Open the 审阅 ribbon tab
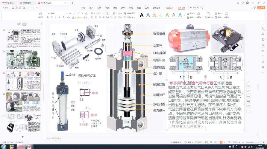The image size is (267, 149). [131, 8]
